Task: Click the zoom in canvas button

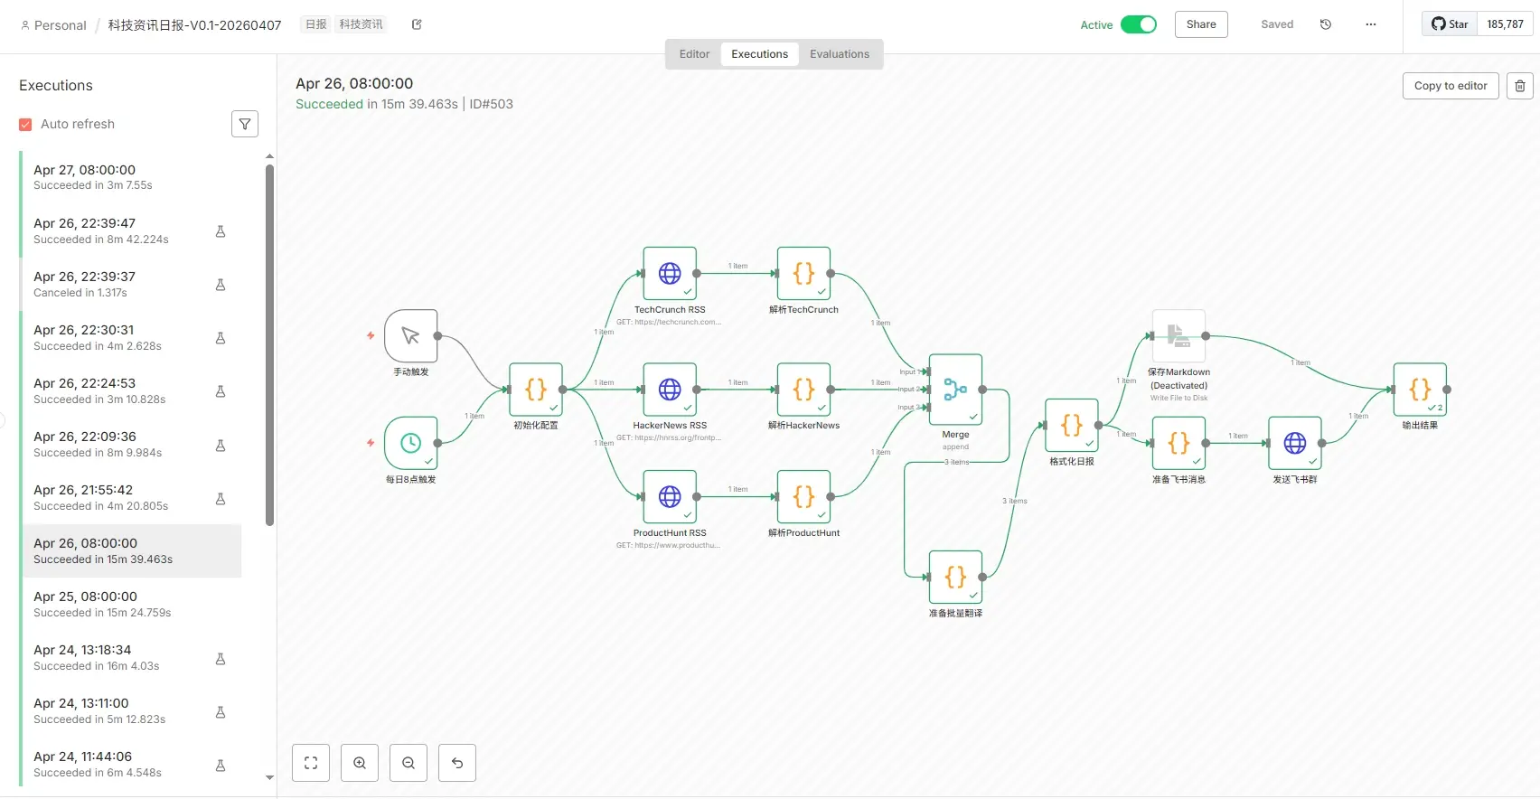Action: [x=360, y=763]
